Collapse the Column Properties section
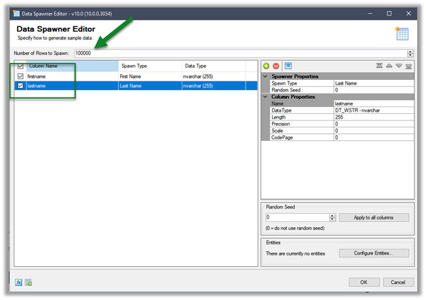Screen dimensions: 426x300 click(x=265, y=96)
